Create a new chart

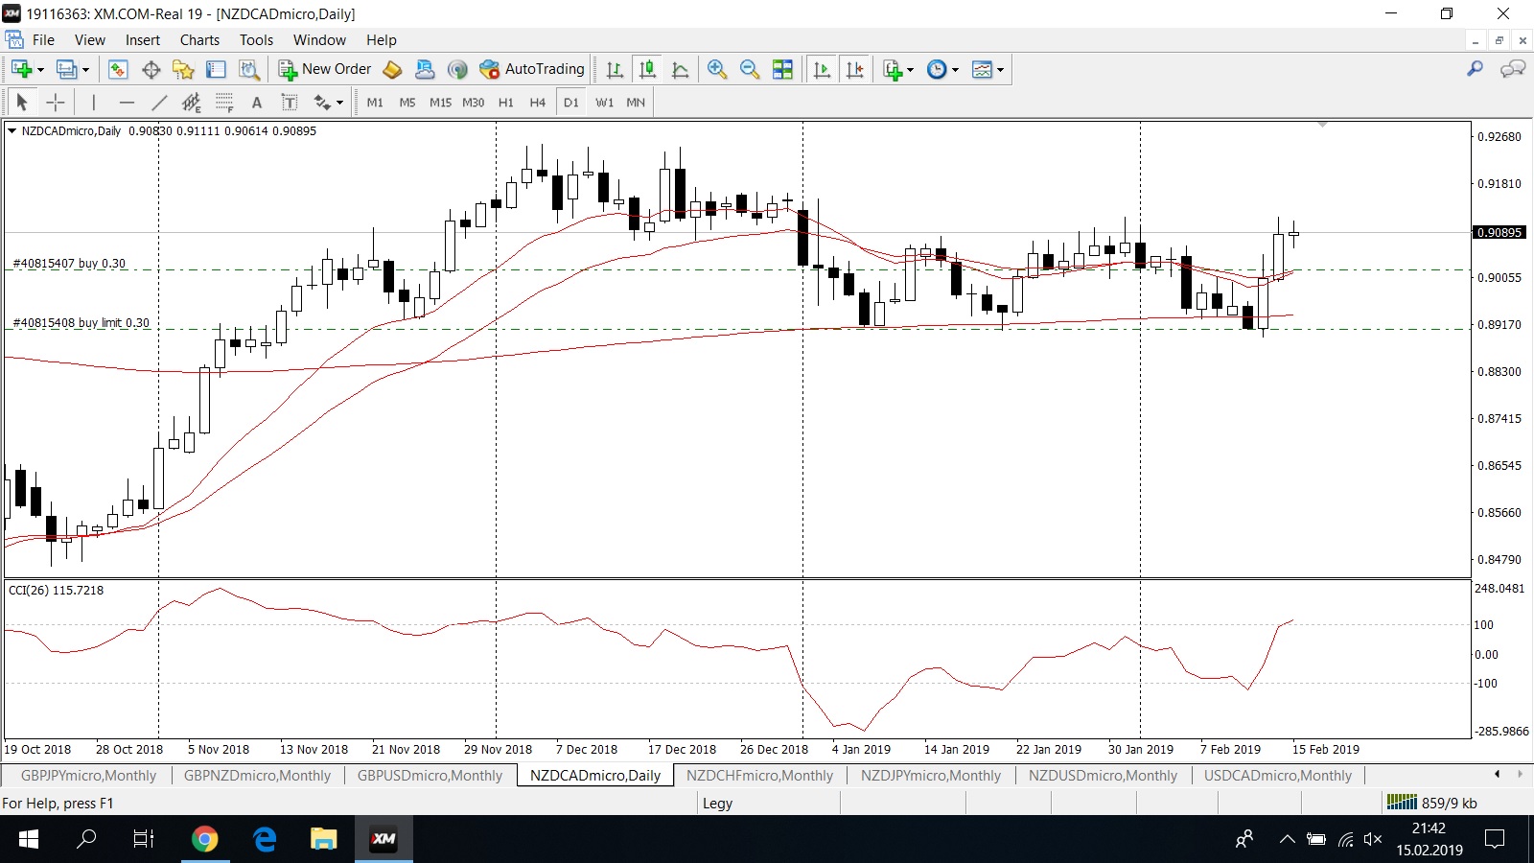click(21, 69)
